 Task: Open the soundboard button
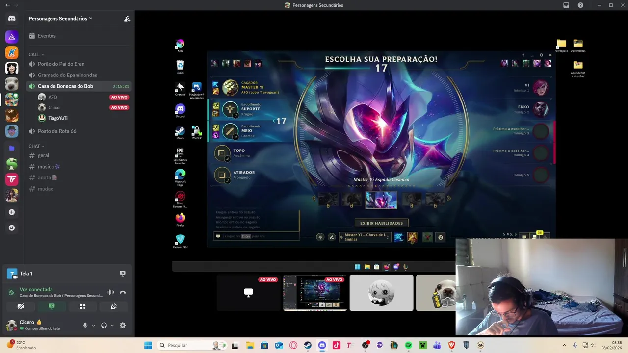[114, 306]
